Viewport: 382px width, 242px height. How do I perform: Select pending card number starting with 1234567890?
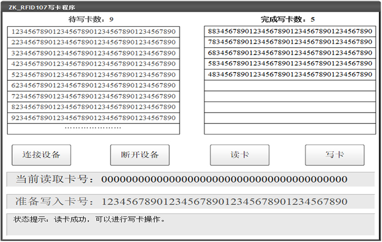point(94,31)
